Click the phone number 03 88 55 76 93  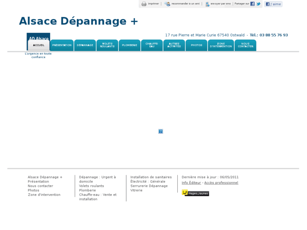pyautogui.click(x=274, y=35)
